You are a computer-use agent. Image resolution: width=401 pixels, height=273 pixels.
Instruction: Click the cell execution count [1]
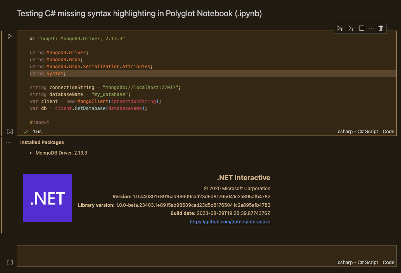(x=10, y=131)
